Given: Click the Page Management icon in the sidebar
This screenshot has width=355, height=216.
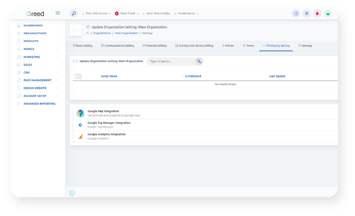Looking at the screenshot, I should point(19,80).
